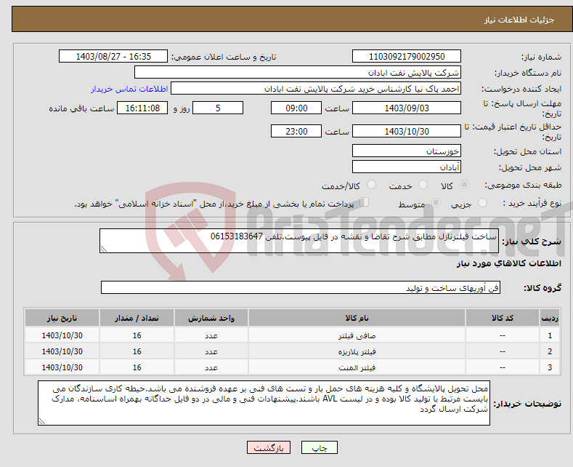Click the اطلاعات کالاهای مورد نیاز section heading
This screenshot has width=573, height=467.
coord(508,263)
